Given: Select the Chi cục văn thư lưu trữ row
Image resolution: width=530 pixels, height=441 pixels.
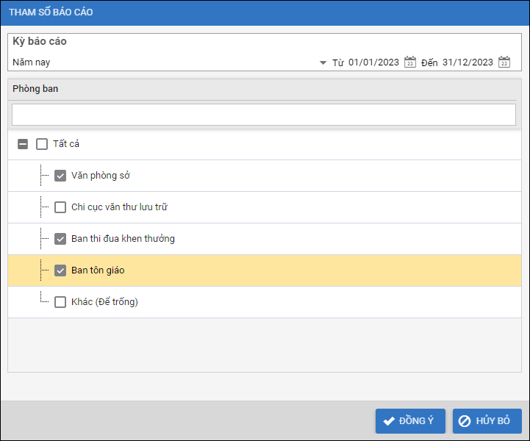Looking at the screenshot, I should point(119,207).
